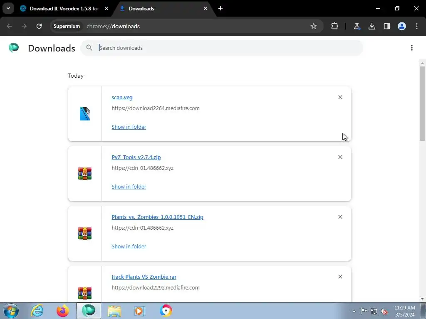
Task: Click the Plants_vs._Zombies cdn-01.486662.xyz URL text
Action: 142,228
